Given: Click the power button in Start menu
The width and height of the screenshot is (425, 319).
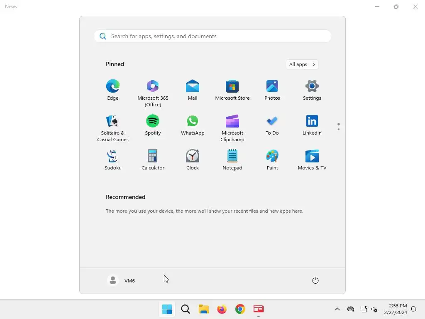Looking at the screenshot, I should coord(315,280).
